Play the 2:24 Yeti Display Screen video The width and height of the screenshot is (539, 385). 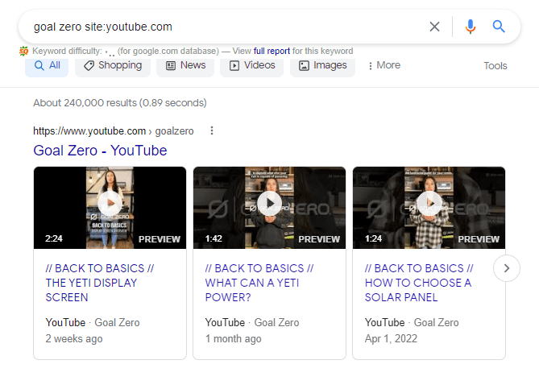click(110, 204)
